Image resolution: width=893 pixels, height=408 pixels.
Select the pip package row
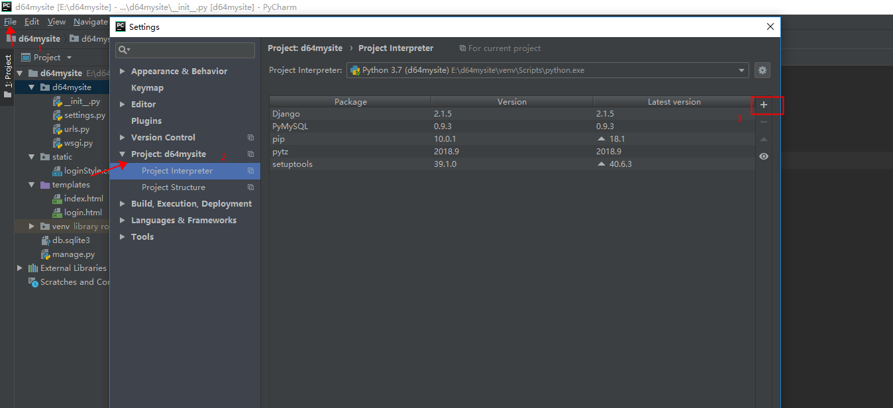click(512, 138)
